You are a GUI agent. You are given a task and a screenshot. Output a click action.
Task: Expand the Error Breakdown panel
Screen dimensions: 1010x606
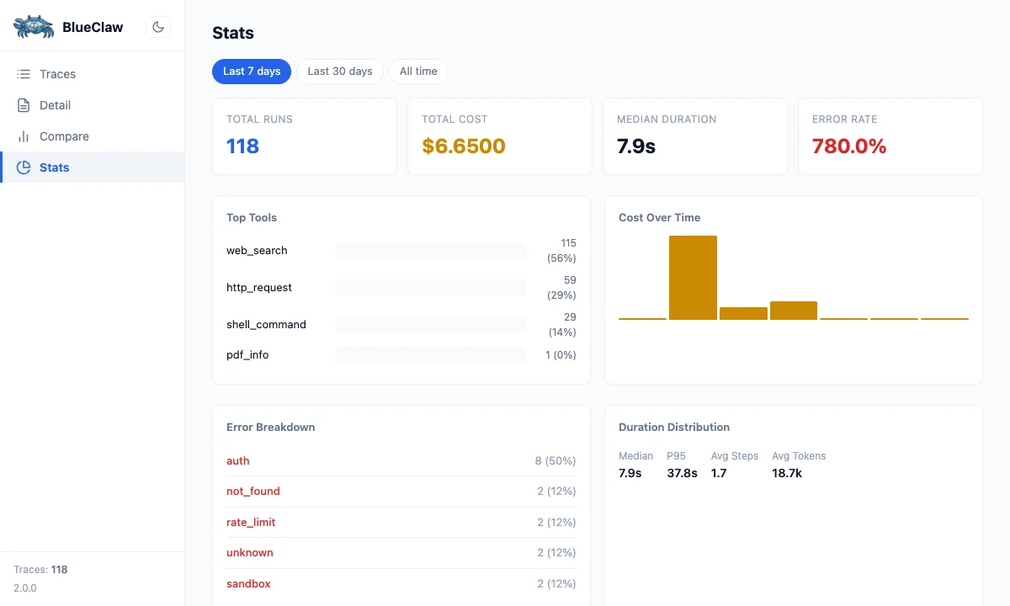click(270, 427)
